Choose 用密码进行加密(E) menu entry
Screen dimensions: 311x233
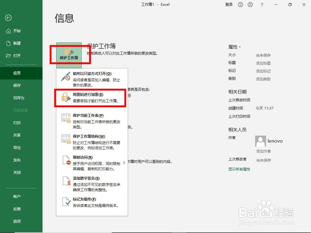pos(92,98)
